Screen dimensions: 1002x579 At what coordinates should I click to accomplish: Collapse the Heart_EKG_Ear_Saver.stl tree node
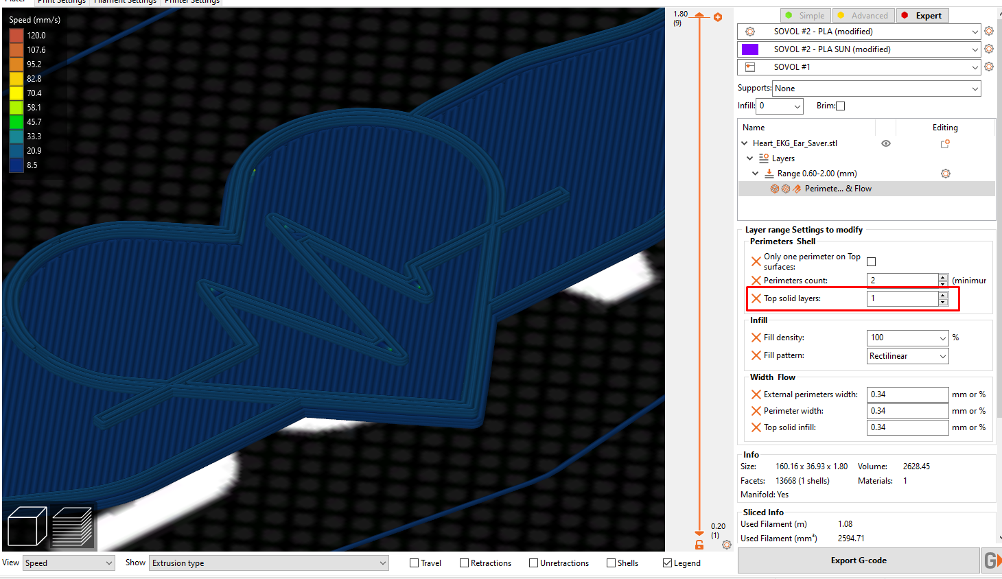pyautogui.click(x=745, y=143)
